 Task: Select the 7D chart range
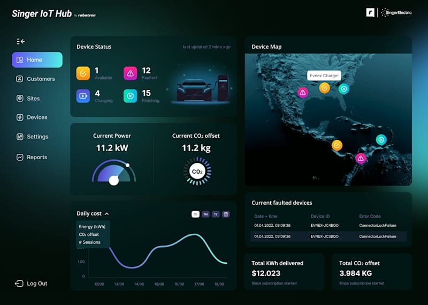(195, 214)
